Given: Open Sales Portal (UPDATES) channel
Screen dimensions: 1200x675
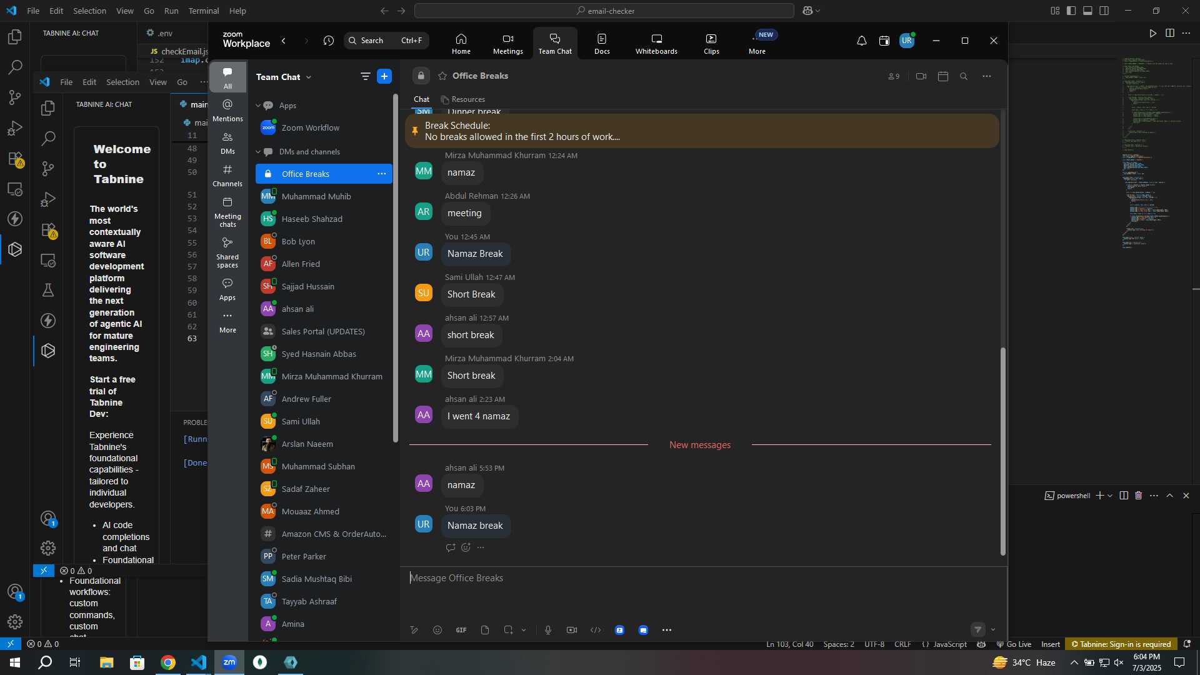Looking at the screenshot, I should pos(324,331).
